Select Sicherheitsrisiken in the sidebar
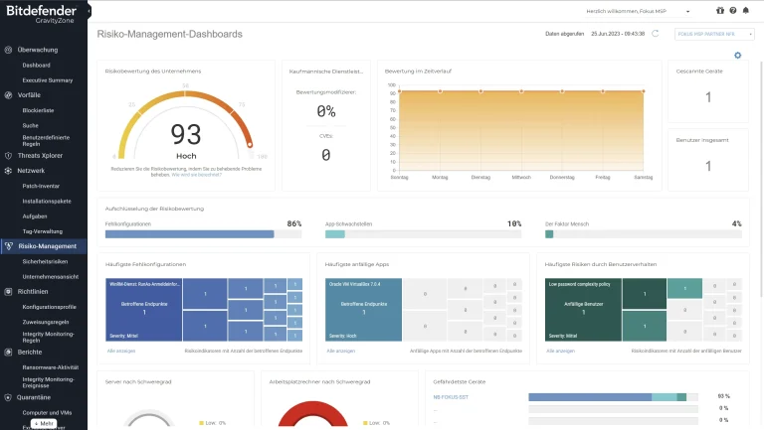 pos(45,262)
